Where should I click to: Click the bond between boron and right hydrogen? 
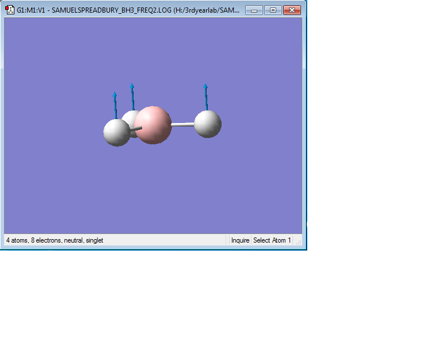coord(182,124)
